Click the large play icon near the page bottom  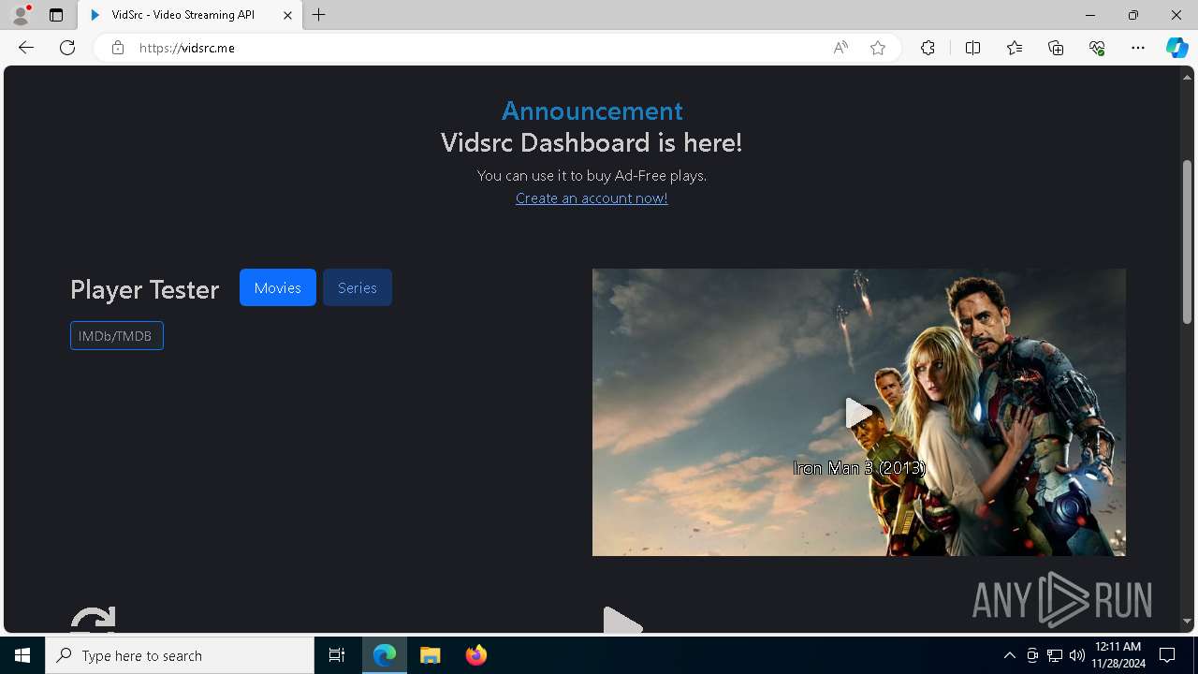622,620
